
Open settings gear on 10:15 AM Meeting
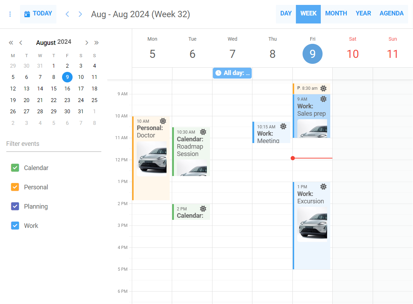283,127
